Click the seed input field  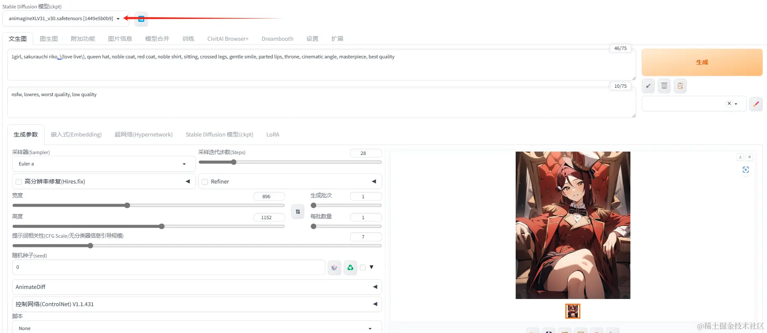click(169, 267)
